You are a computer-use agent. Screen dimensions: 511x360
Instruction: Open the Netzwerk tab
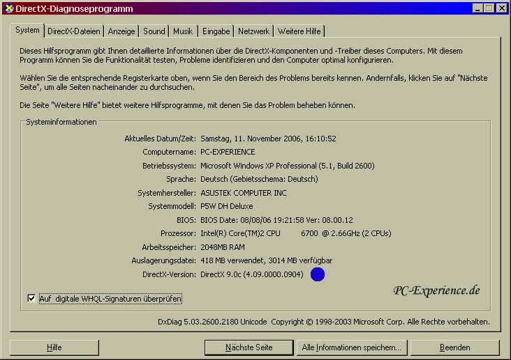[253, 31]
